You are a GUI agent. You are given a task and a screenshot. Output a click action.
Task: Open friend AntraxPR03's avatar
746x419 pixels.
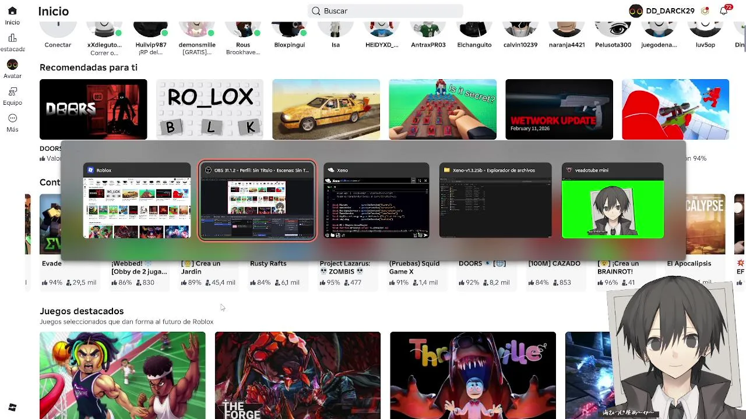(x=428, y=29)
